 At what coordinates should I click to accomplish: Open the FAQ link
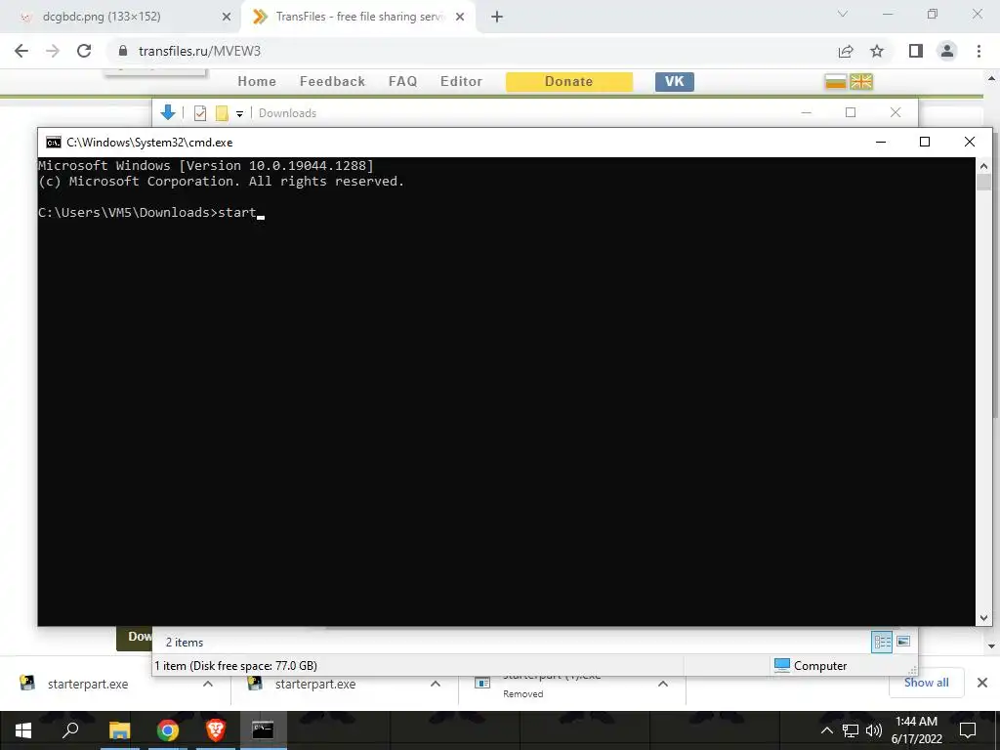coord(403,82)
